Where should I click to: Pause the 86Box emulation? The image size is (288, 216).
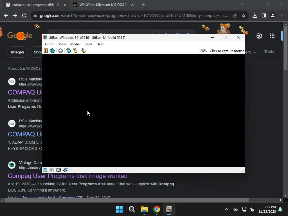point(46,51)
